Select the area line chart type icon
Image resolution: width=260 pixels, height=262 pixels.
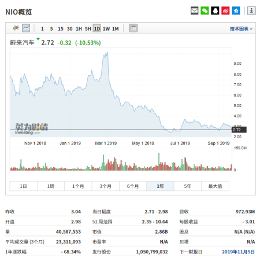(26, 28)
